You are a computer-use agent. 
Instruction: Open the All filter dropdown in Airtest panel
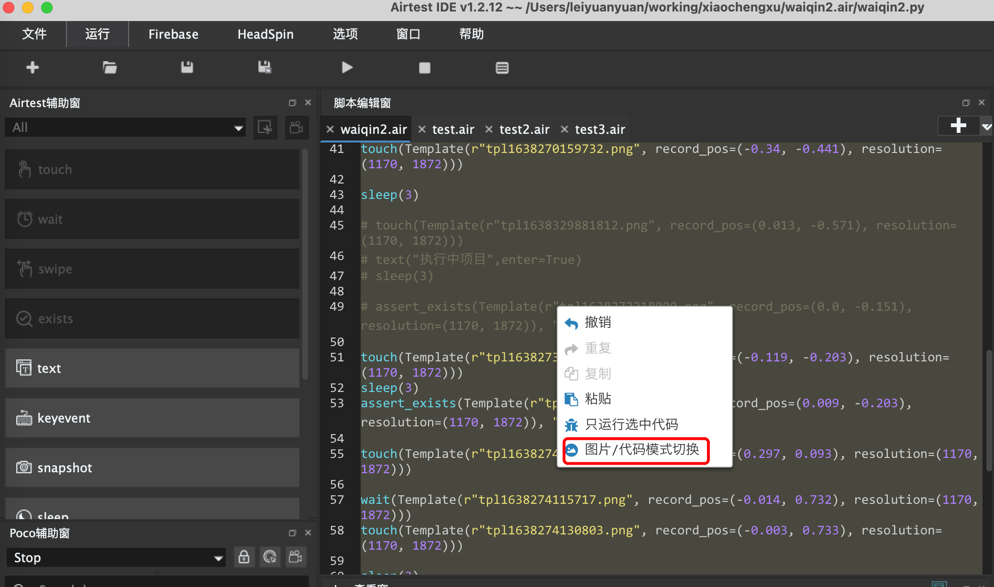click(x=125, y=128)
